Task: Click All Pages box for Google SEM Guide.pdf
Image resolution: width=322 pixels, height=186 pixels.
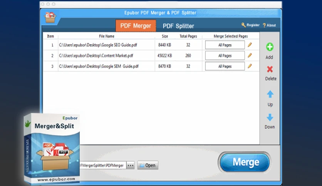Action: 225,66
